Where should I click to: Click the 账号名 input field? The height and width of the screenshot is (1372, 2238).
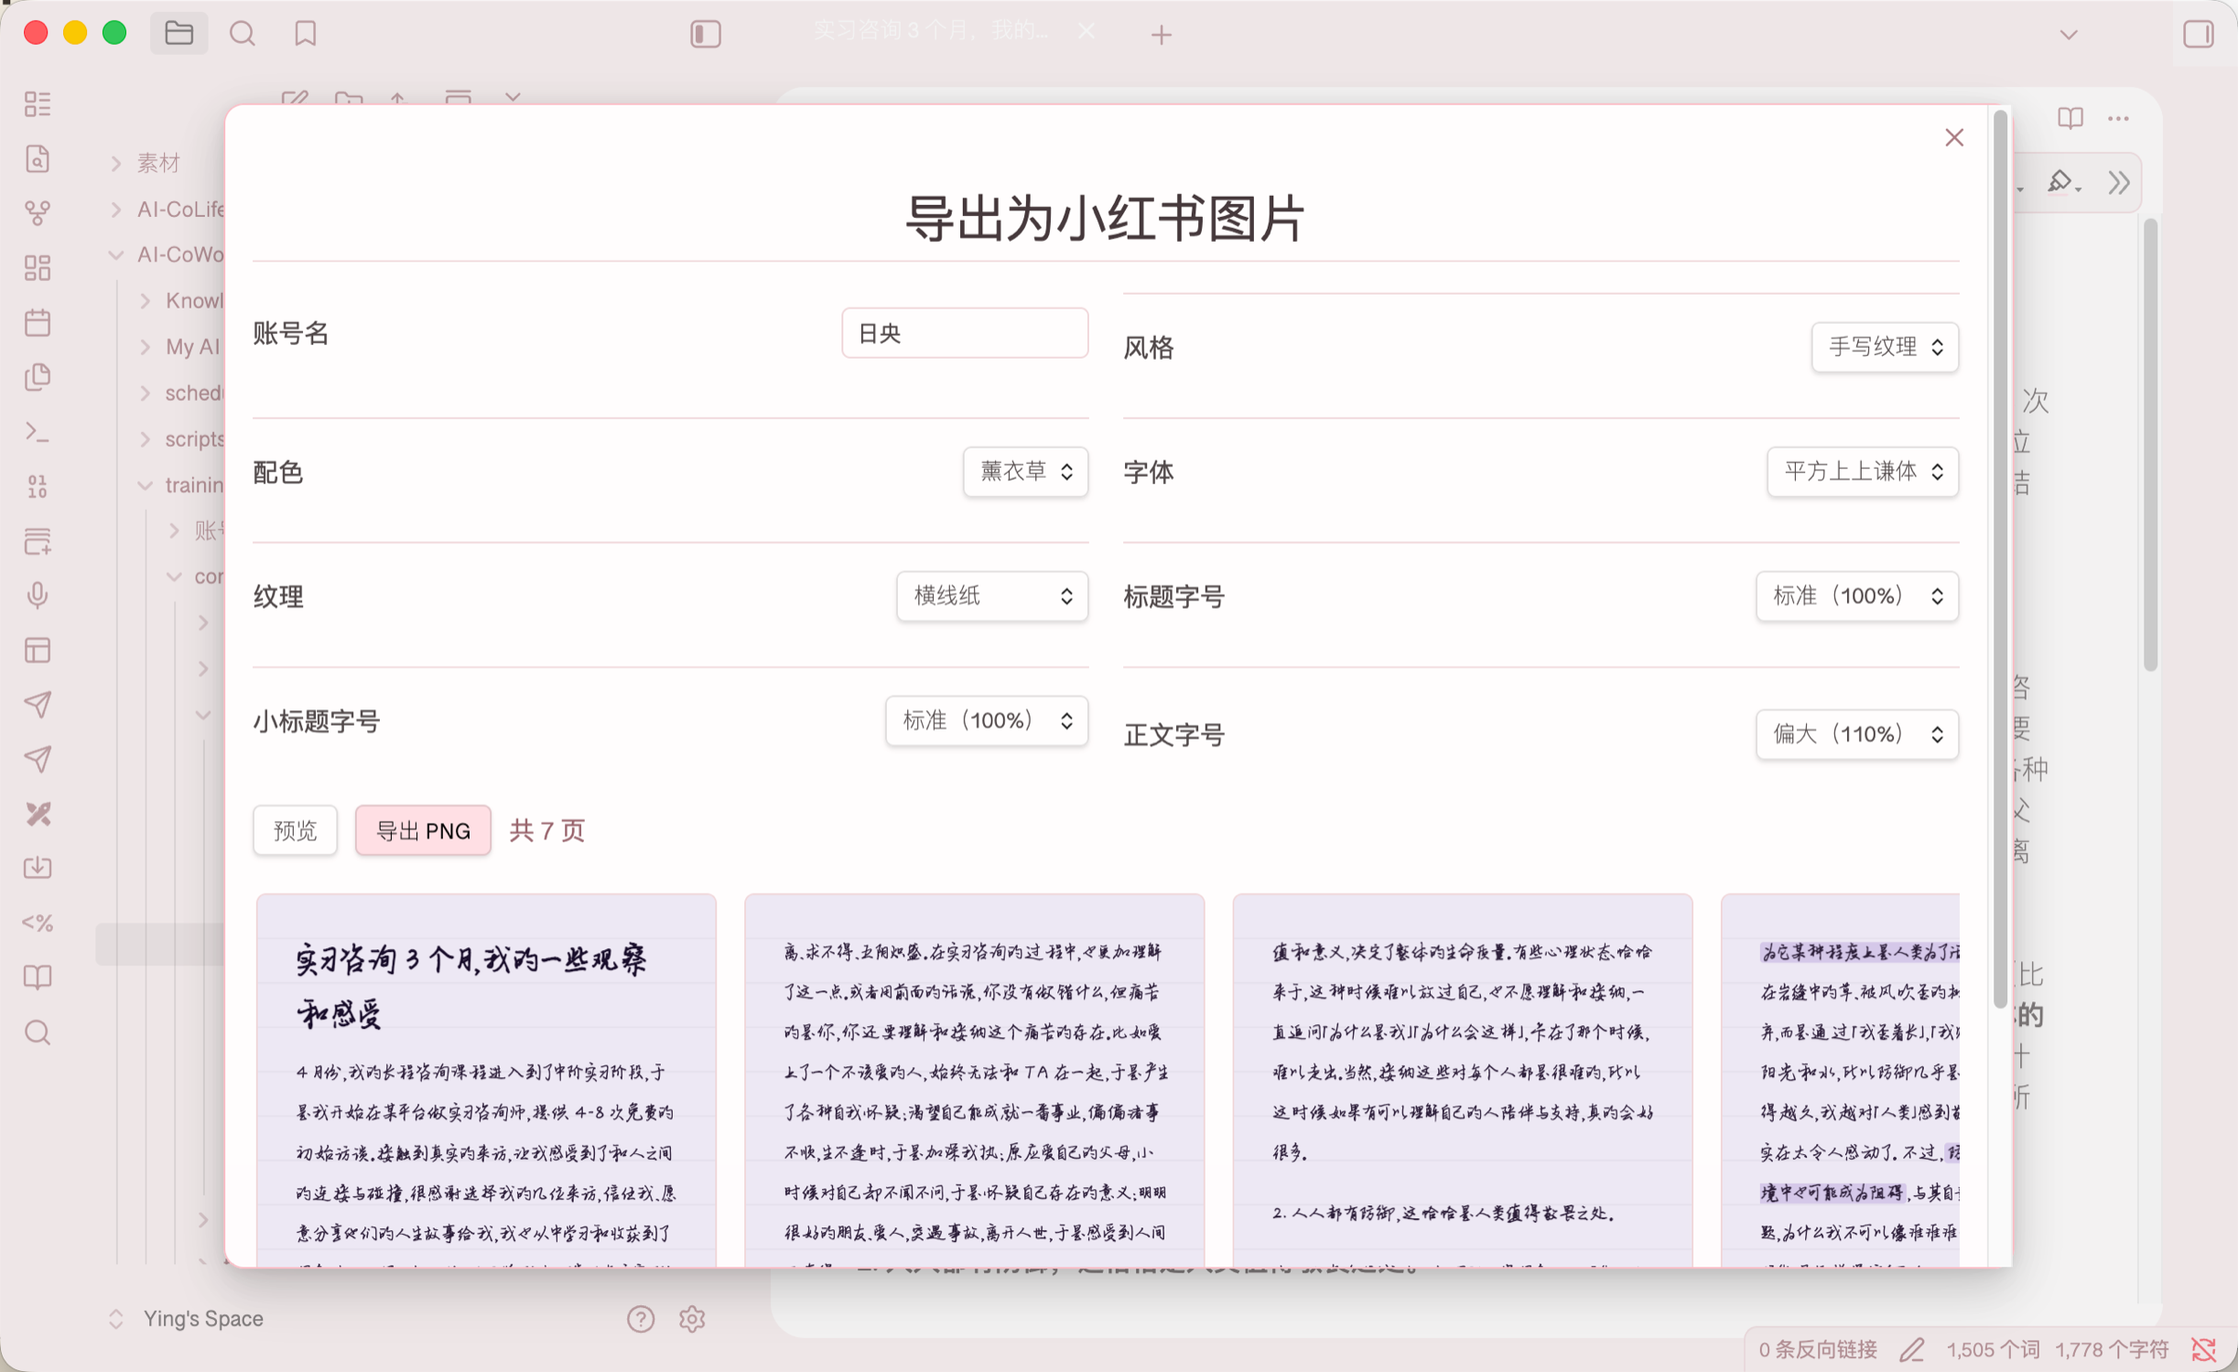point(965,333)
